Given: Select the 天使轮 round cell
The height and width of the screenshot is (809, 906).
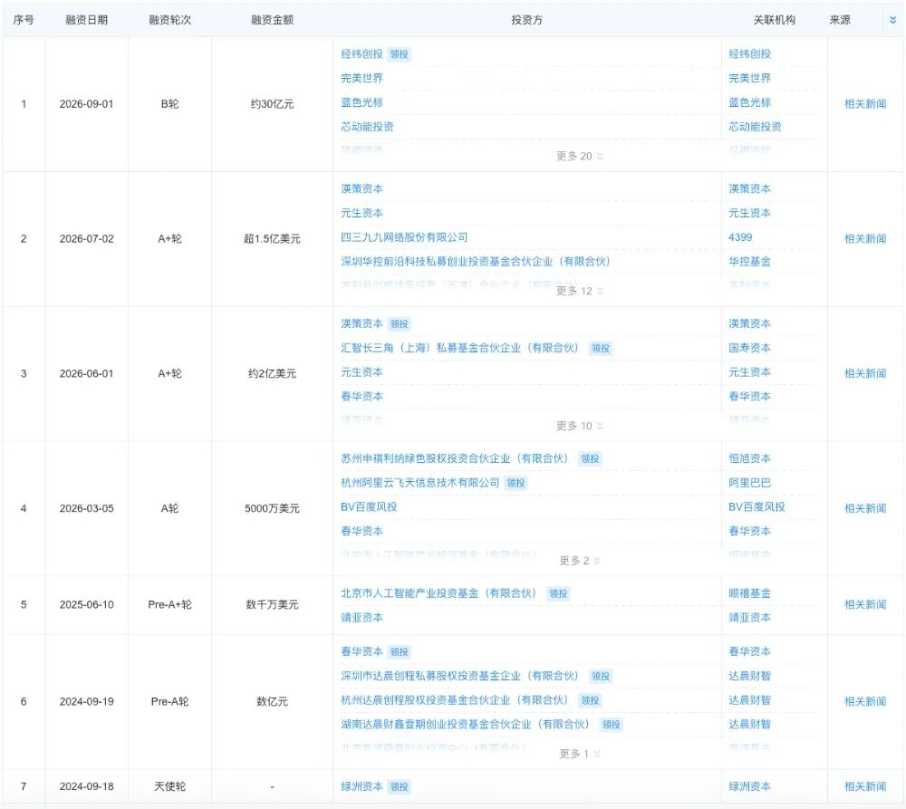Looking at the screenshot, I should 170,786.
